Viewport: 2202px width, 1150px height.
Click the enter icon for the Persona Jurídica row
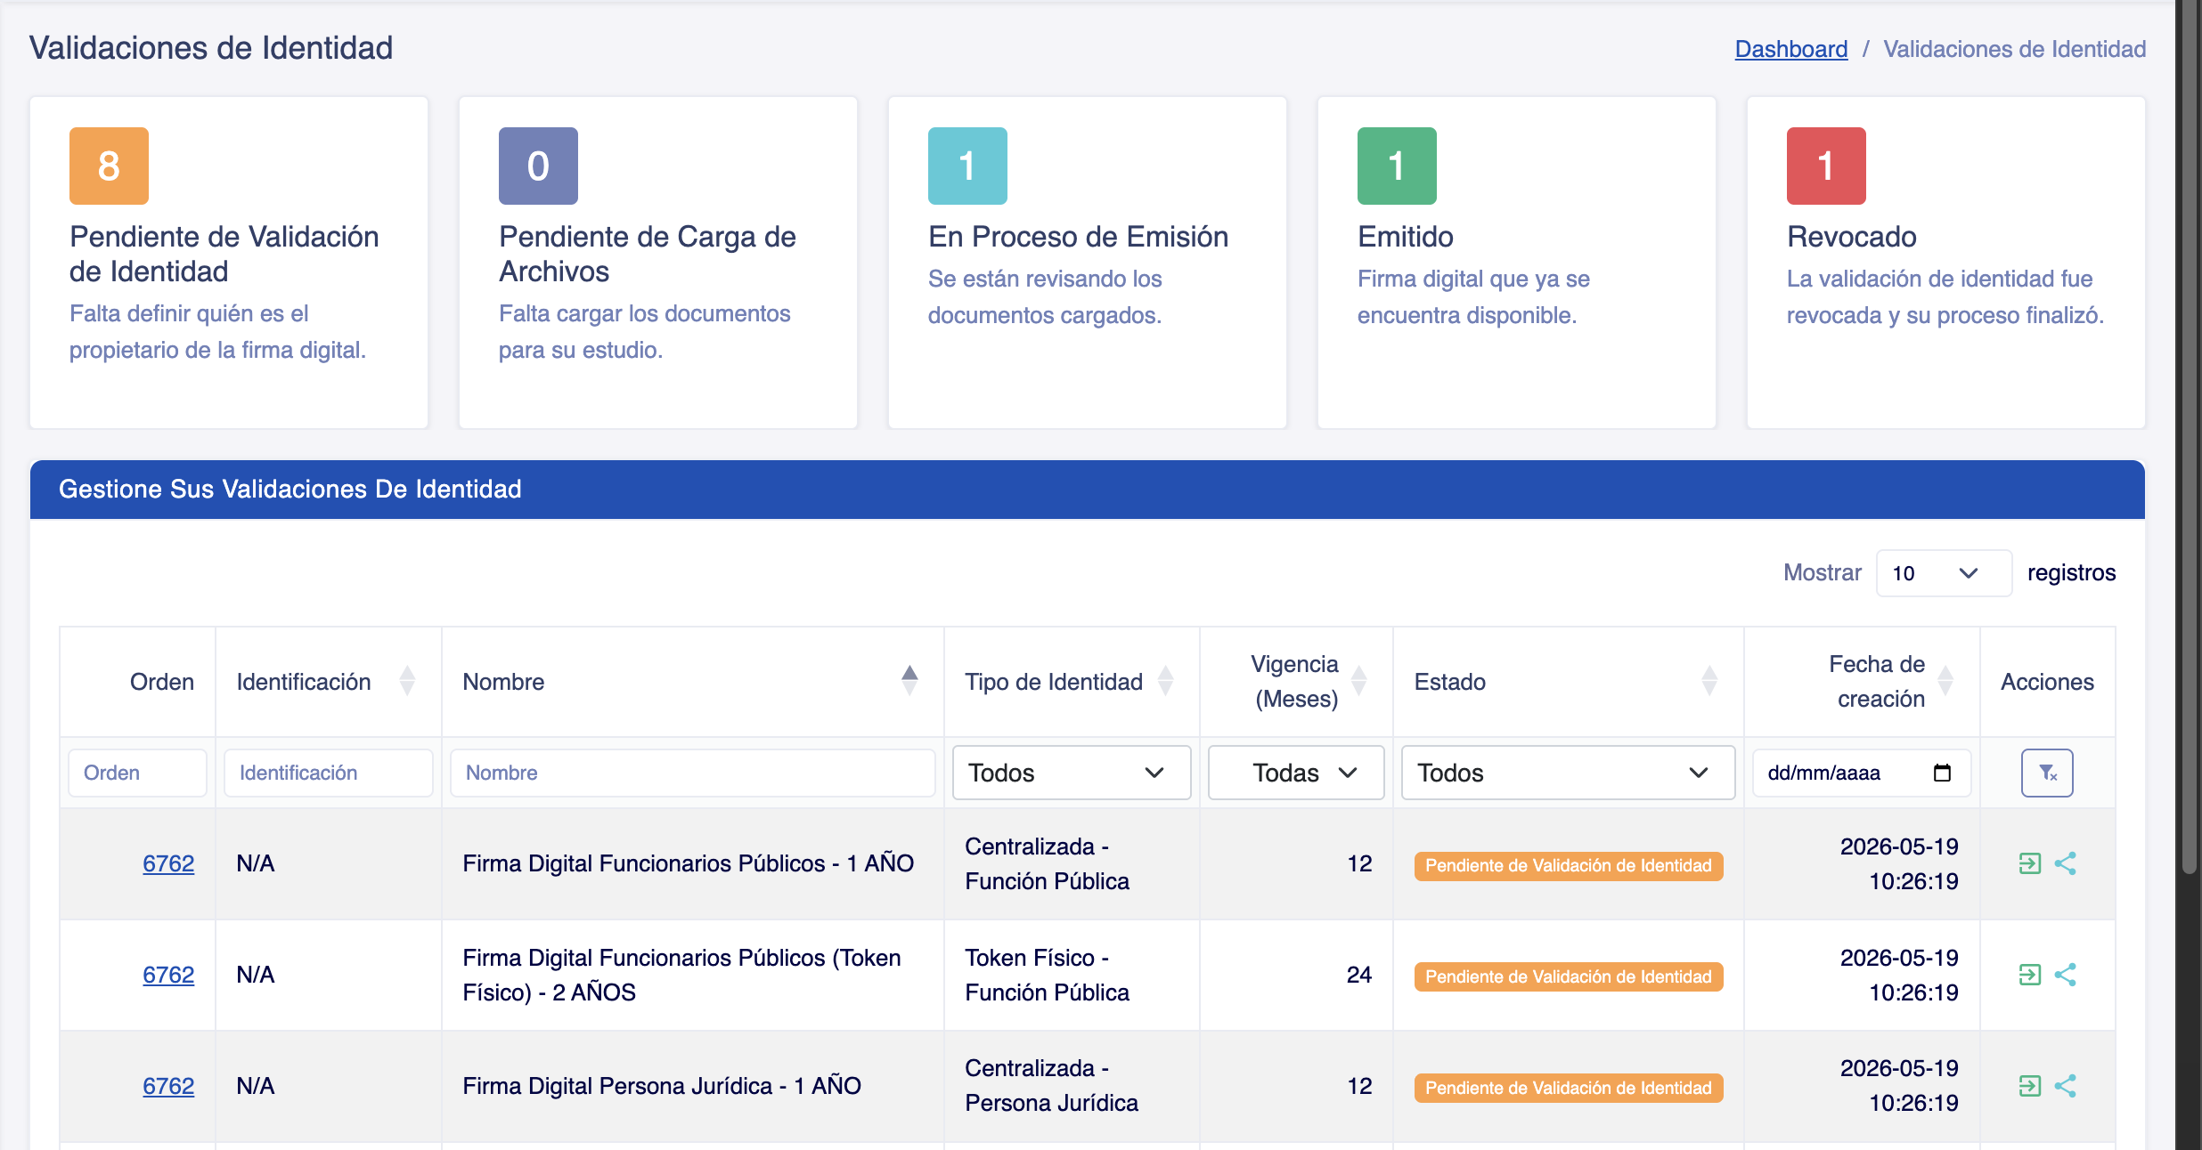[2029, 1086]
